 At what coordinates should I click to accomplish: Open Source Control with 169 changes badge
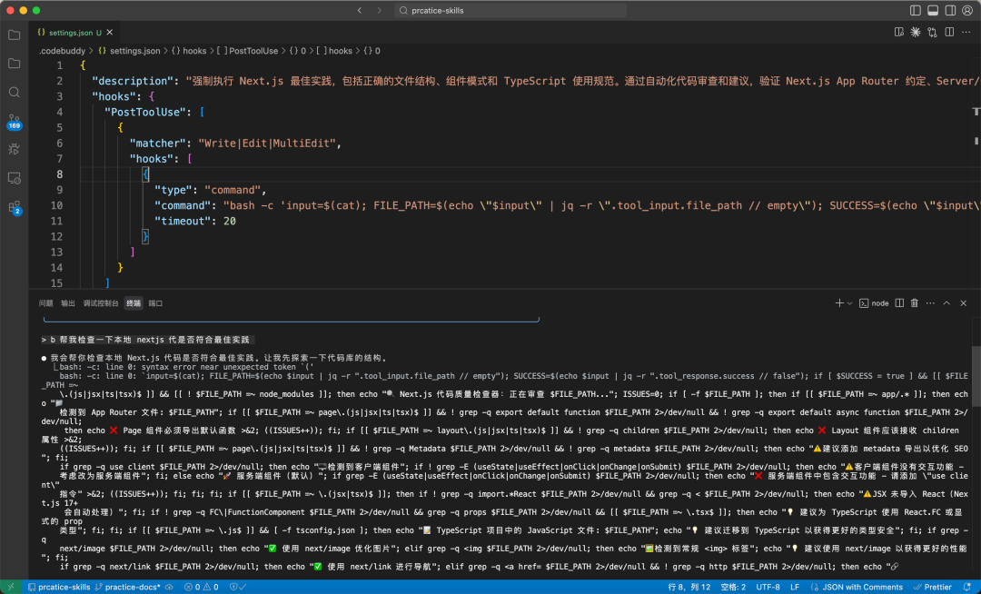pyautogui.click(x=14, y=122)
